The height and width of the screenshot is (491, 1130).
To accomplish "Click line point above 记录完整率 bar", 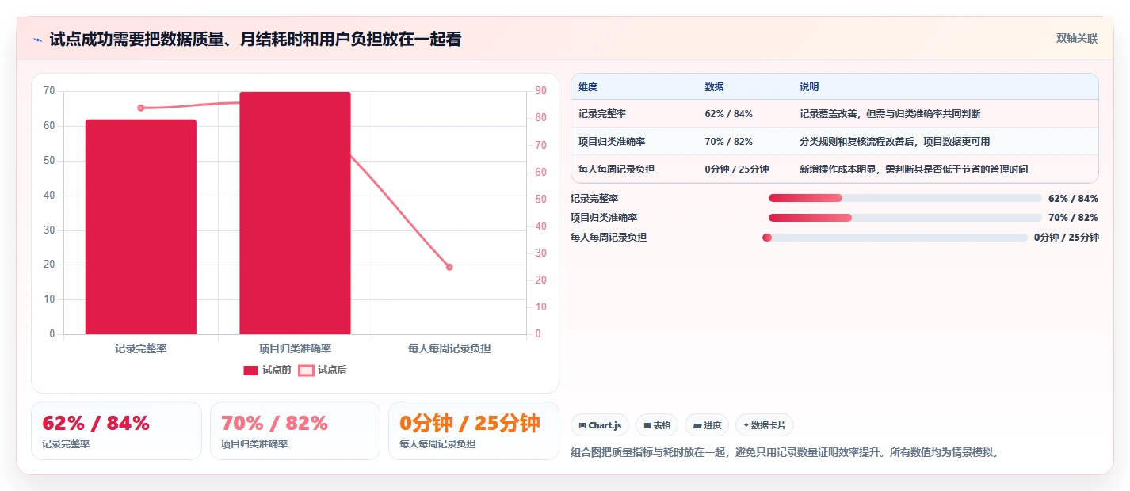I will 141,108.
